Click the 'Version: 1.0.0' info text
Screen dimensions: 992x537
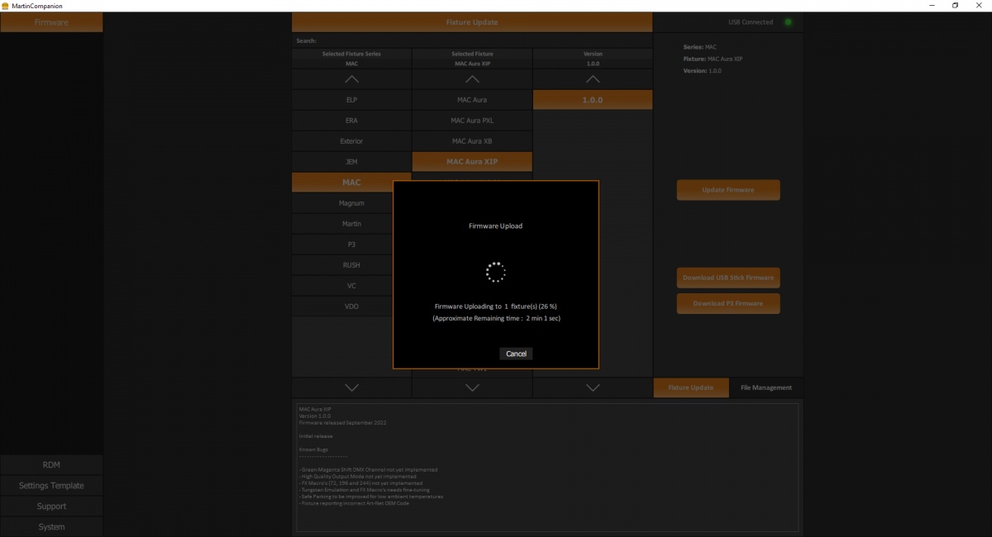pyautogui.click(x=703, y=71)
